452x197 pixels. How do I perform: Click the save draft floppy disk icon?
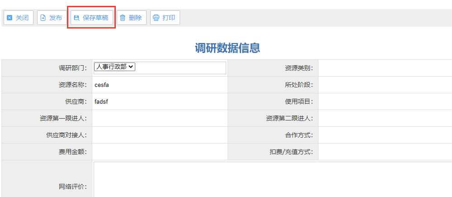click(x=76, y=18)
